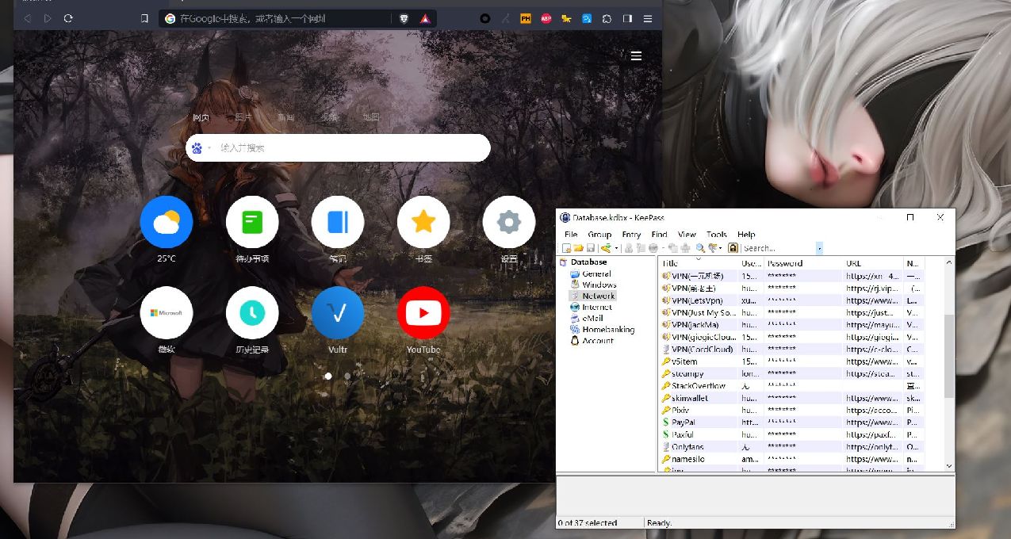Open the YouTube shortcut
1011x539 pixels.
tap(423, 313)
